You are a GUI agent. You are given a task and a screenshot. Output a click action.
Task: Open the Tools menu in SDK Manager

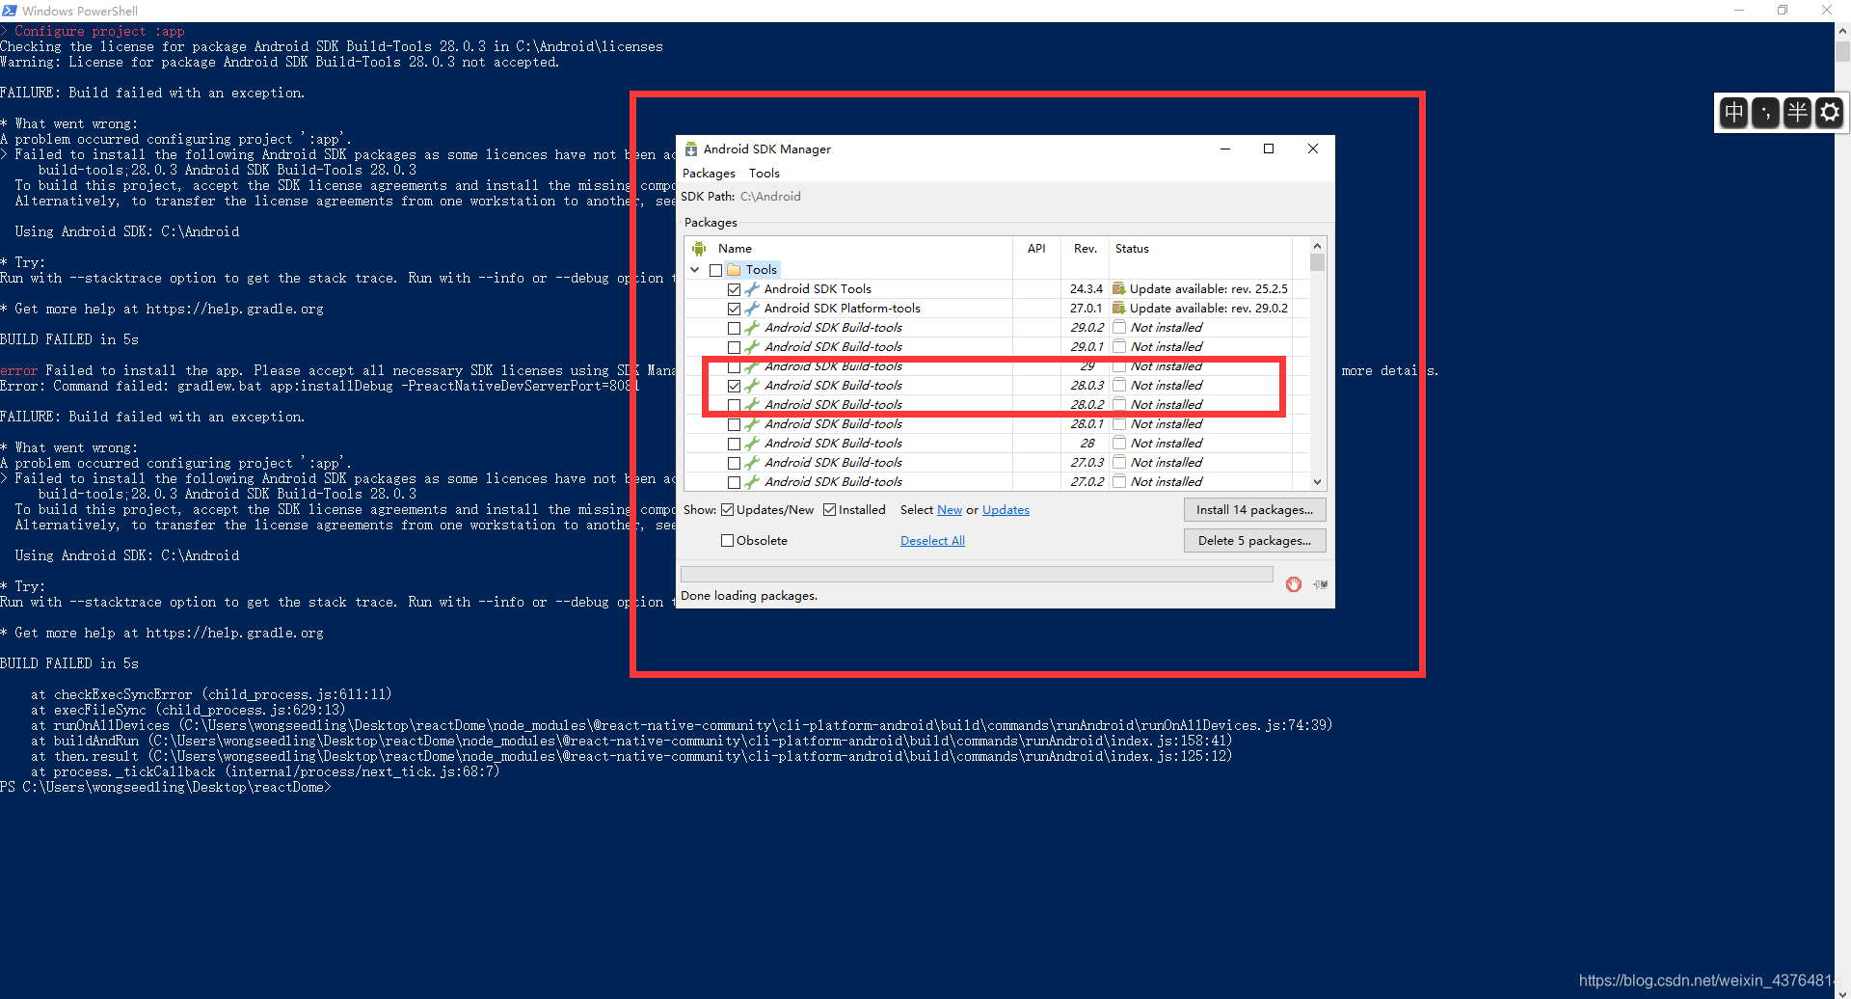[x=765, y=174]
